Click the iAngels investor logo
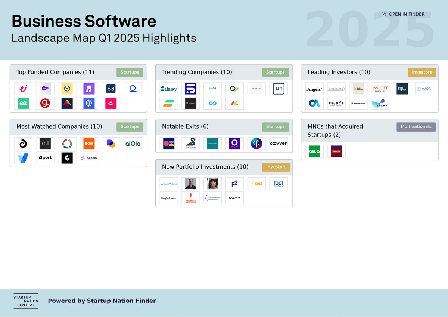448x317 pixels. coord(314,89)
